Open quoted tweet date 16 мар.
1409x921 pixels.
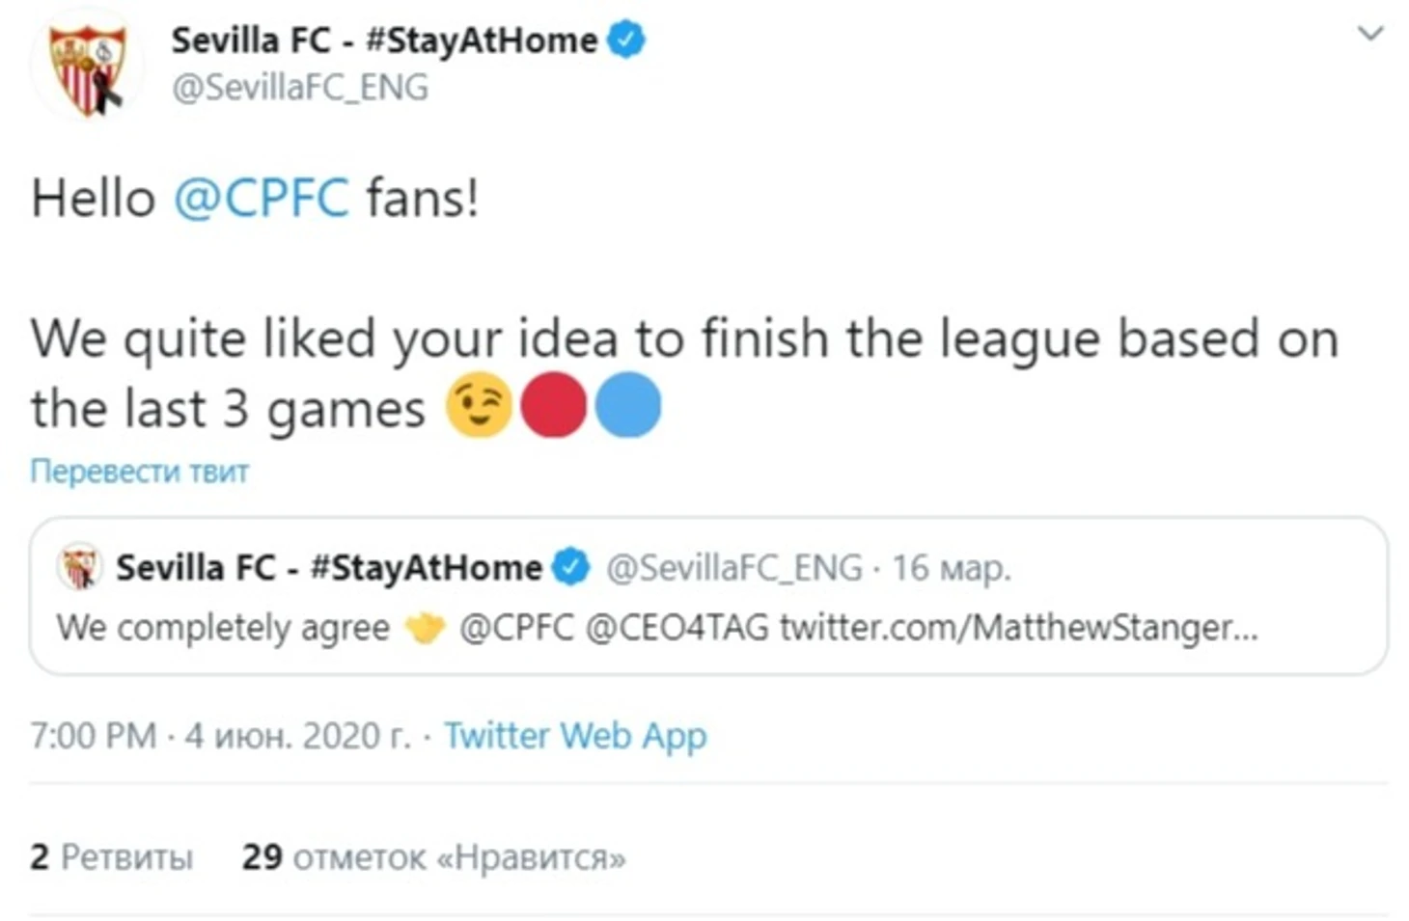click(951, 568)
